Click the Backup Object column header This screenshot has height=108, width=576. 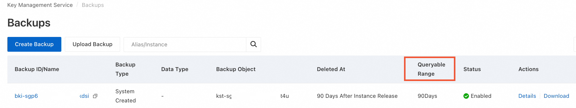[x=236, y=69]
